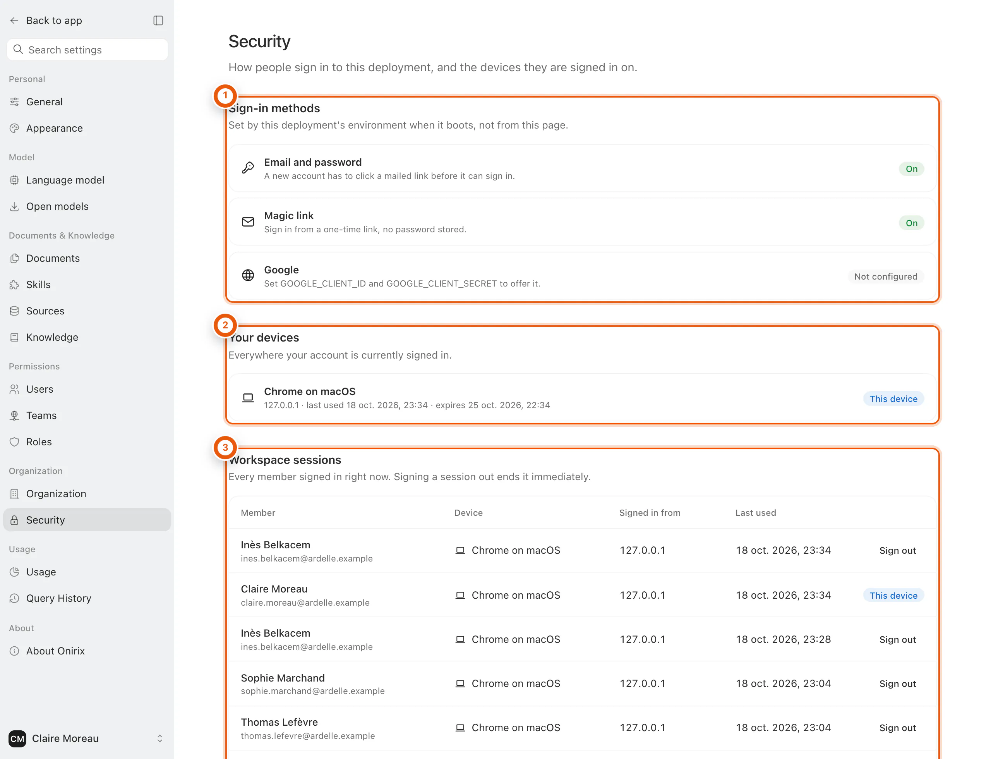This screenshot has width=991, height=759.
Task: Focus the Search settings field
Action: [87, 49]
